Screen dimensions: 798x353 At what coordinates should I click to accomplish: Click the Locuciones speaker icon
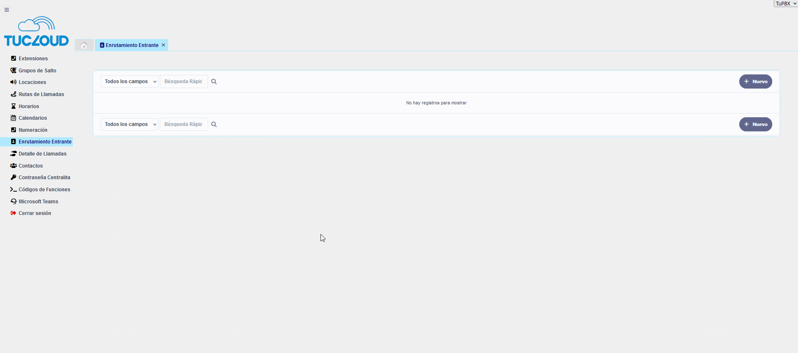(x=13, y=82)
